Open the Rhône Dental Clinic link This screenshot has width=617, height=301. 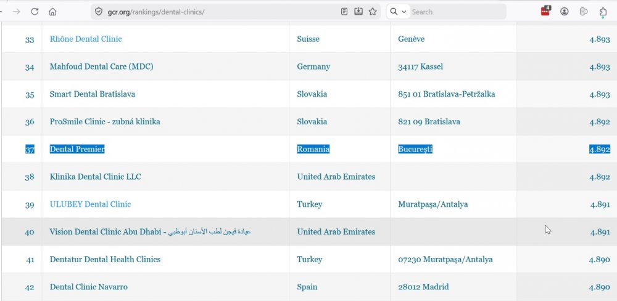pos(86,39)
